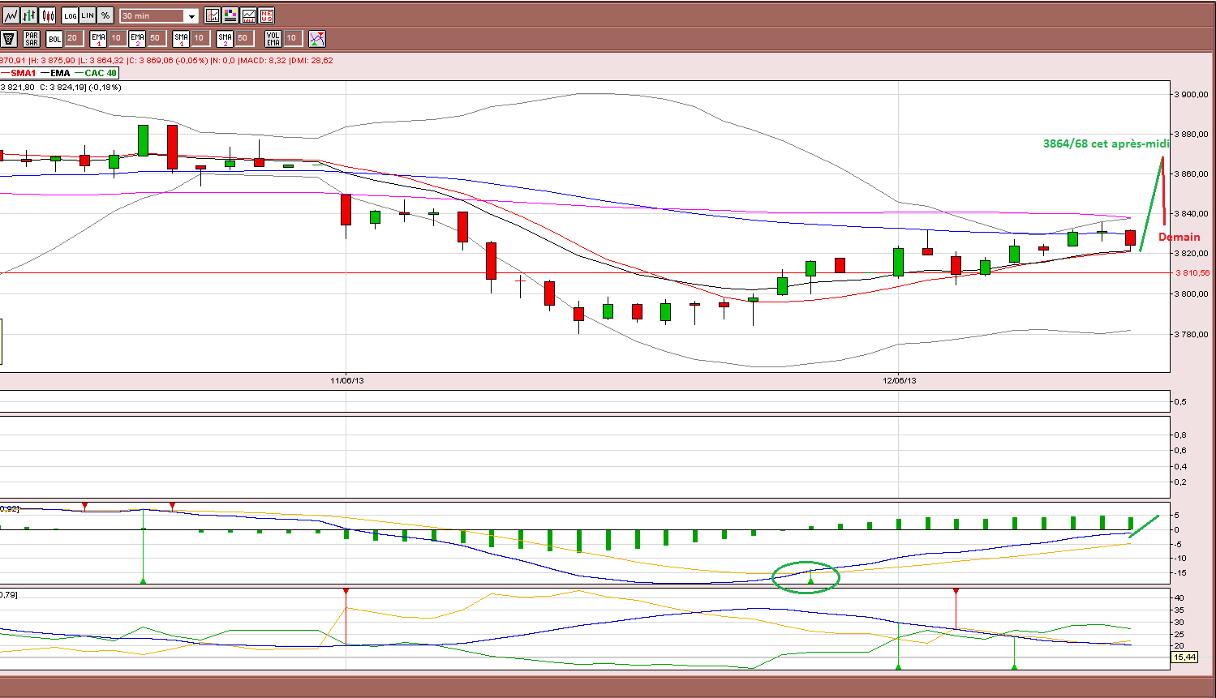Click the C: 3 869,06 (-0,05%) readout
Image resolution: width=1216 pixels, height=698 pixels.
[x=168, y=60]
